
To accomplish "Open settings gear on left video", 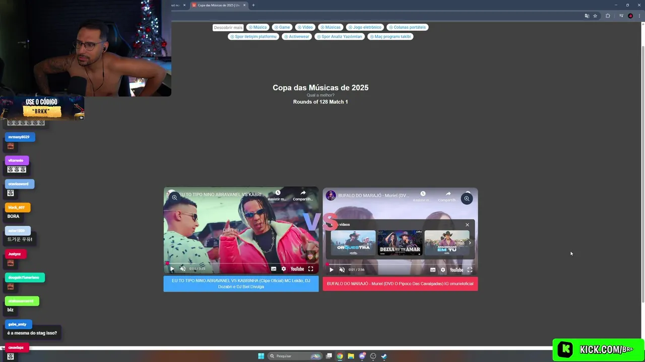I will tap(284, 269).
